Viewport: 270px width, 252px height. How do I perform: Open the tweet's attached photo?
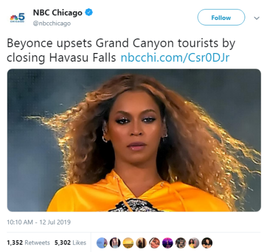[x=134, y=140]
